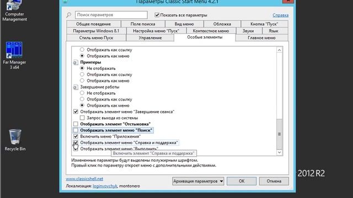Select top Отображать как ссылку radio

82,50
